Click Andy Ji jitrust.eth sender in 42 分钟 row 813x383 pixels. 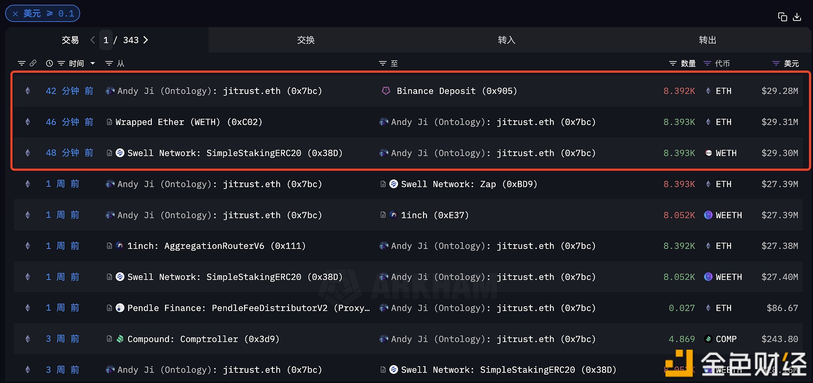220,91
